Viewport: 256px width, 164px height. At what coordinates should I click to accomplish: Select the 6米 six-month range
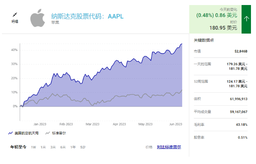(63, 147)
